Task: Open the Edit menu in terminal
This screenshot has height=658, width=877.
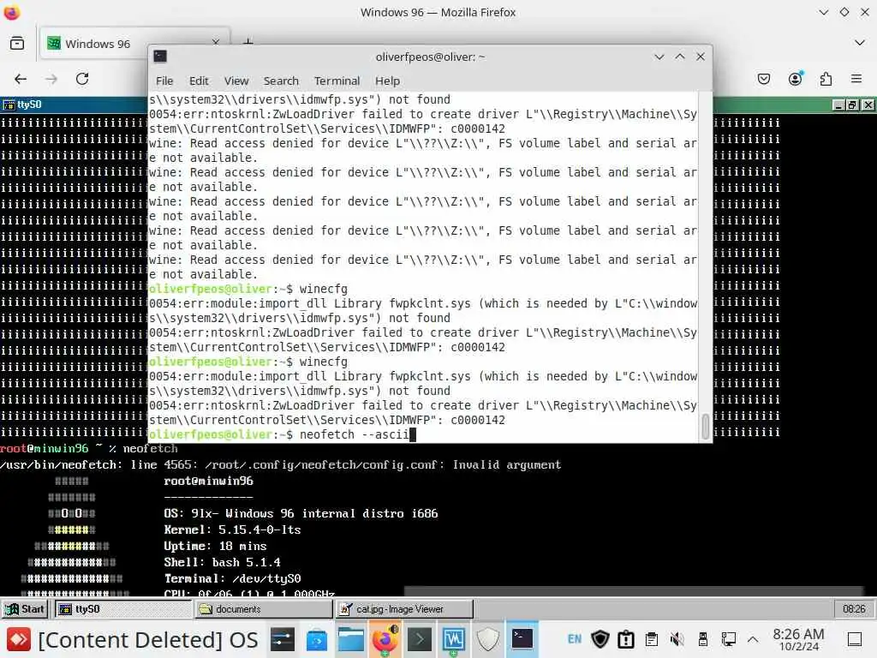Action: pyautogui.click(x=199, y=81)
